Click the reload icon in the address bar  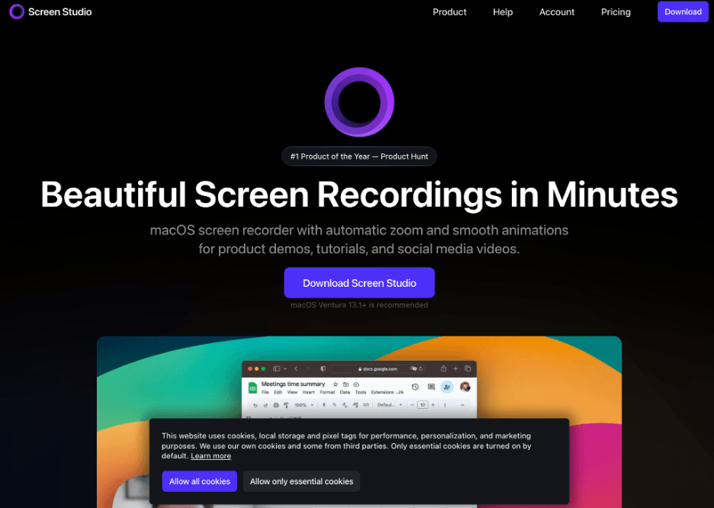421,368
